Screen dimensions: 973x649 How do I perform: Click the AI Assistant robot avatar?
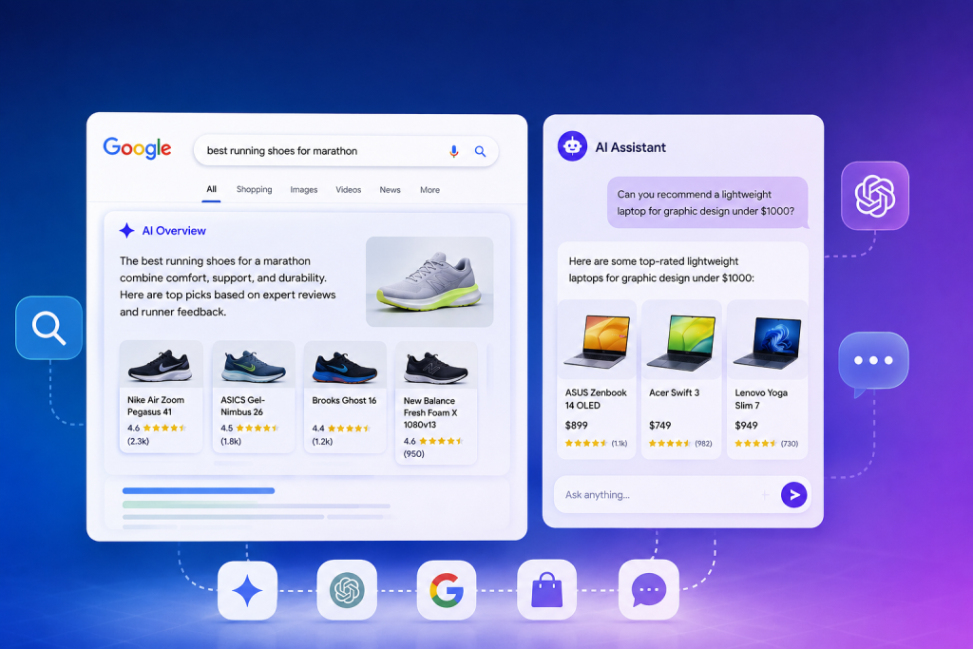(x=572, y=146)
